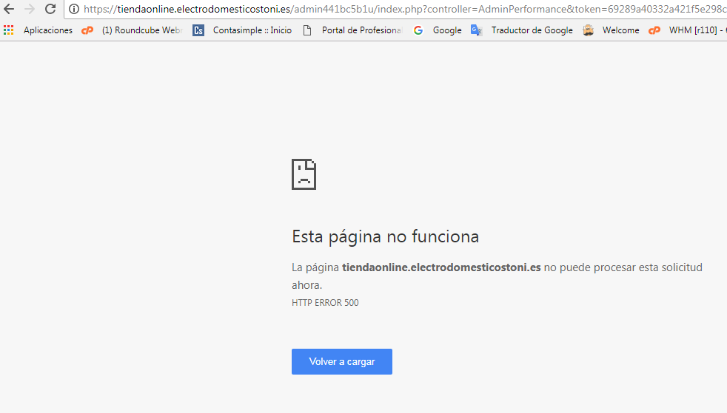This screenshot has width=727, height=413.
Task: Click the HTTP ERROR 500 text
Action: [x=325, y=303]
